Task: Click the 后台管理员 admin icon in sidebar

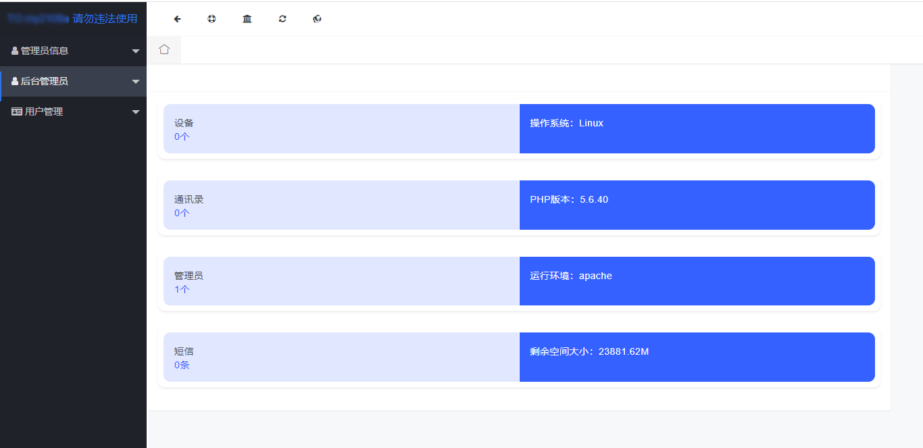Action: (14, 80)
